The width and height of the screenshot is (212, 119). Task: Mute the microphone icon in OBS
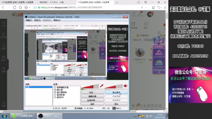(x=101, y=86)
